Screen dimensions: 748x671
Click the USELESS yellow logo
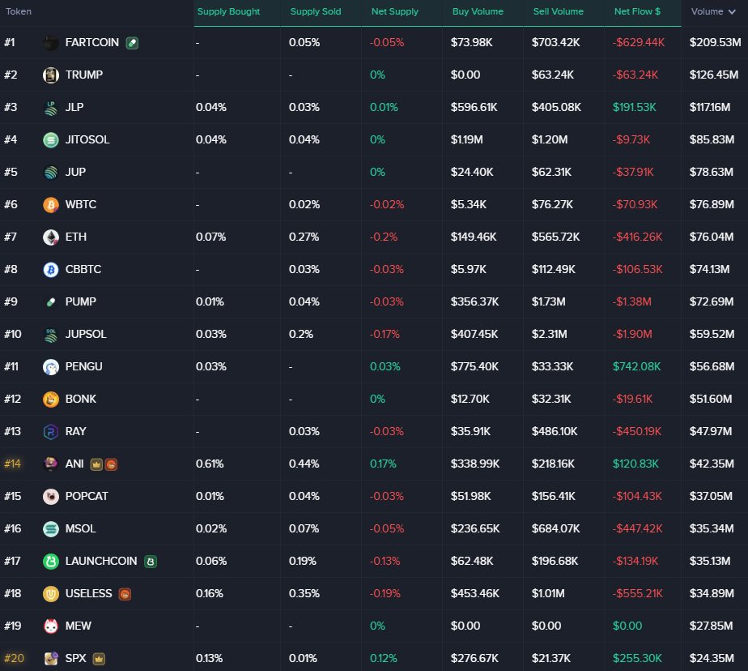tap(50, 594)
